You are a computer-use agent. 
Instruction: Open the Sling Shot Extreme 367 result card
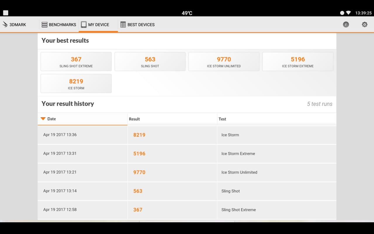pos(76,61)
